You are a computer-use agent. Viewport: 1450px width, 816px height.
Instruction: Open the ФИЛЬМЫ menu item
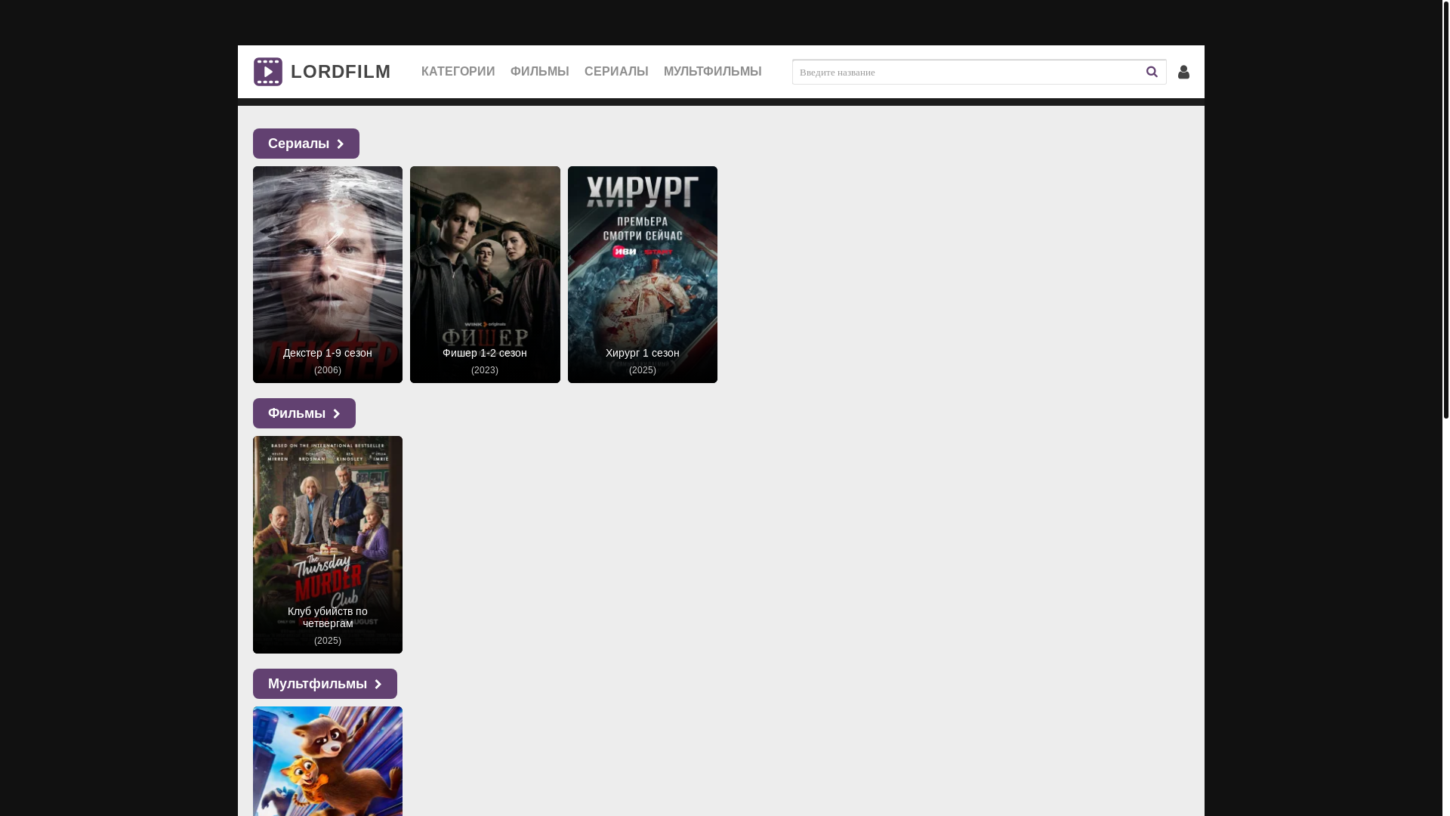point(540,72)
